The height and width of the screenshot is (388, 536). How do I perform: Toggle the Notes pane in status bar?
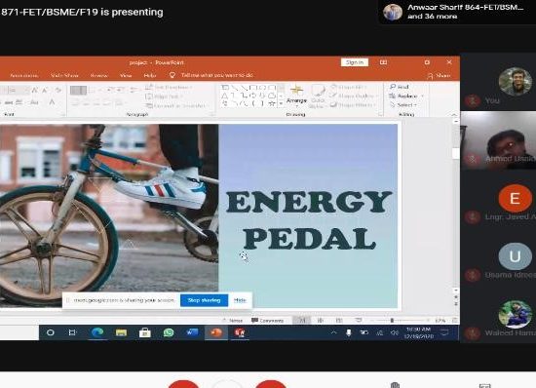(233, 321)
